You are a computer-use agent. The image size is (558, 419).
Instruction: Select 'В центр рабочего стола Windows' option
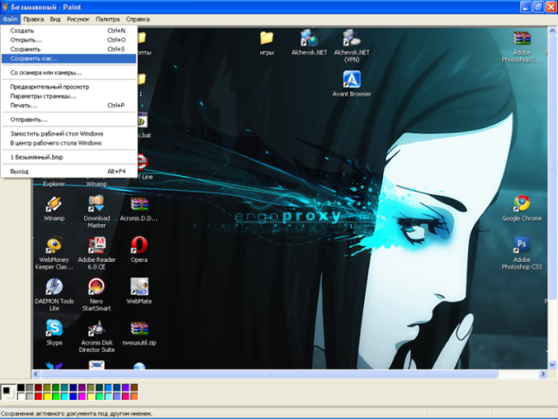point(69,143)
